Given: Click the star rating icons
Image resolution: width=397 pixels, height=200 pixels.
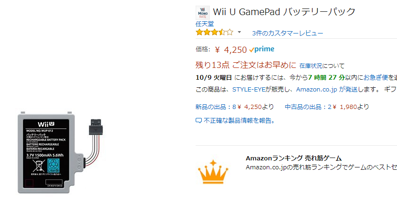Looking at the screenshot, I should [215, 33].
